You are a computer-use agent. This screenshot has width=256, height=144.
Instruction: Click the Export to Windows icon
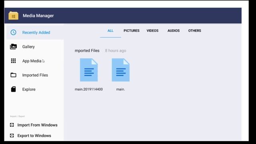[12, 136]
